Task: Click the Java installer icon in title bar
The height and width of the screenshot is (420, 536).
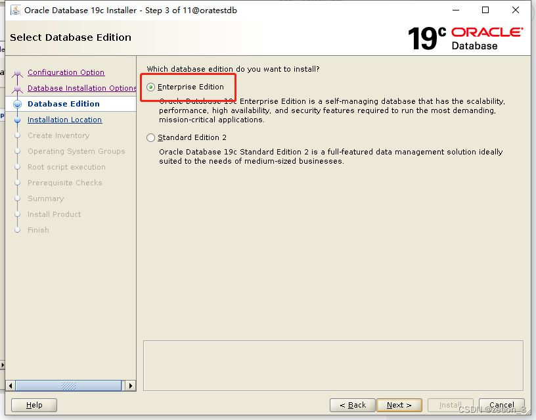Action: 15,11
